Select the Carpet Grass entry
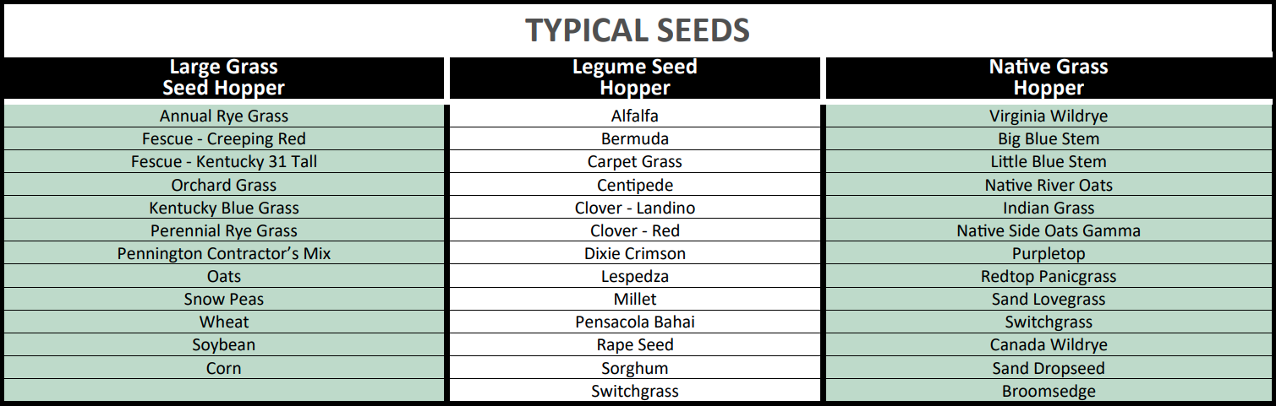This screenshot has height=406, width=1276. tap(635, 161)
